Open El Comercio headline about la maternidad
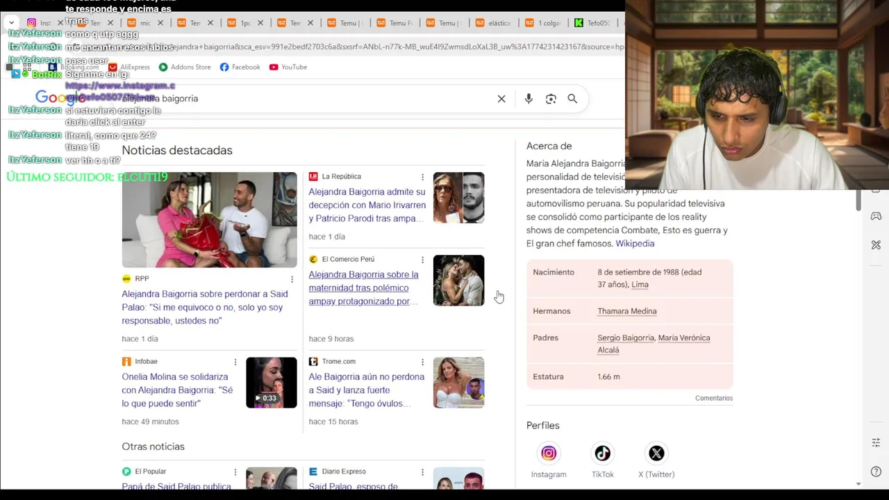Image resolution: width=889 pixels, height=500 pixels. pos(363,287)
